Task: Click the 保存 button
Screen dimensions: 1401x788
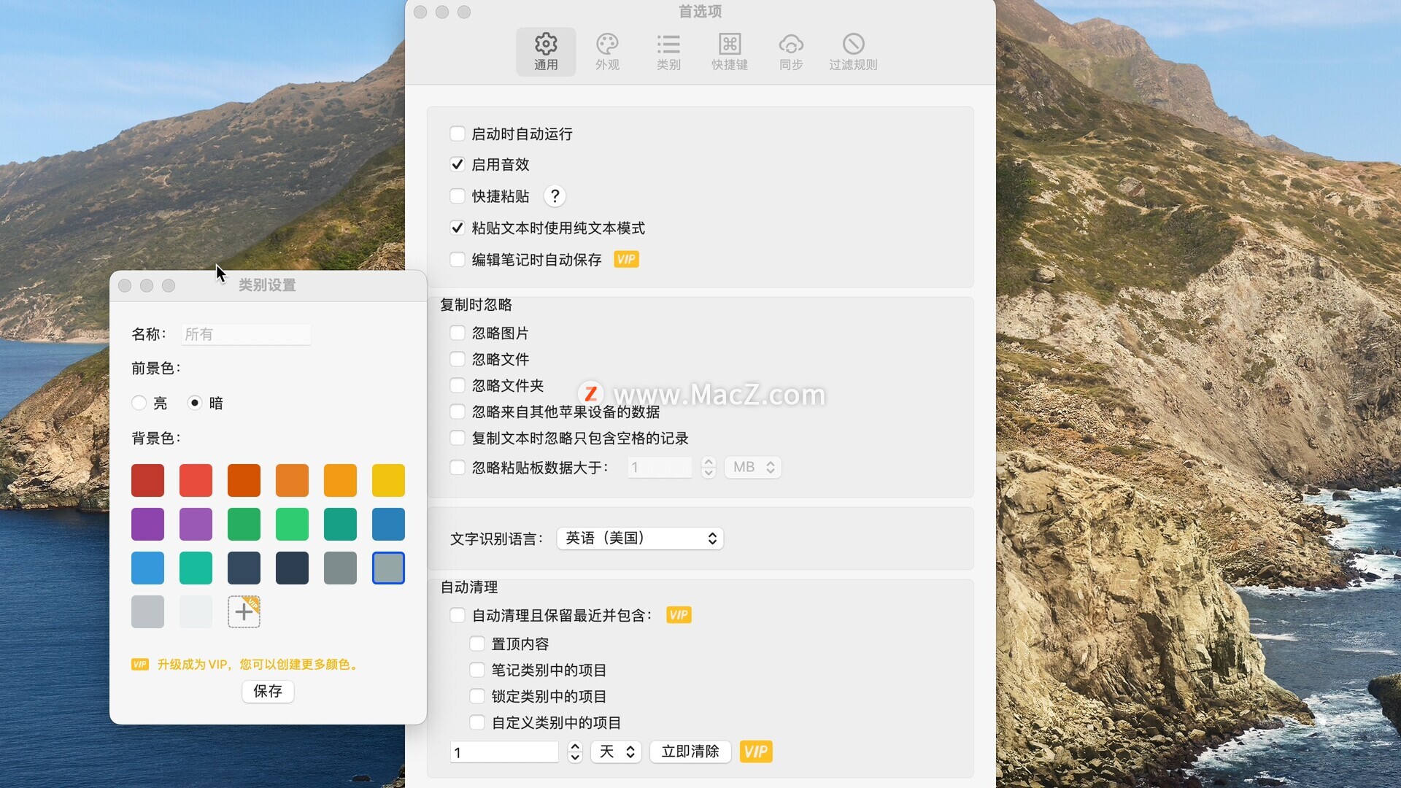Action: tap(268, 691)
